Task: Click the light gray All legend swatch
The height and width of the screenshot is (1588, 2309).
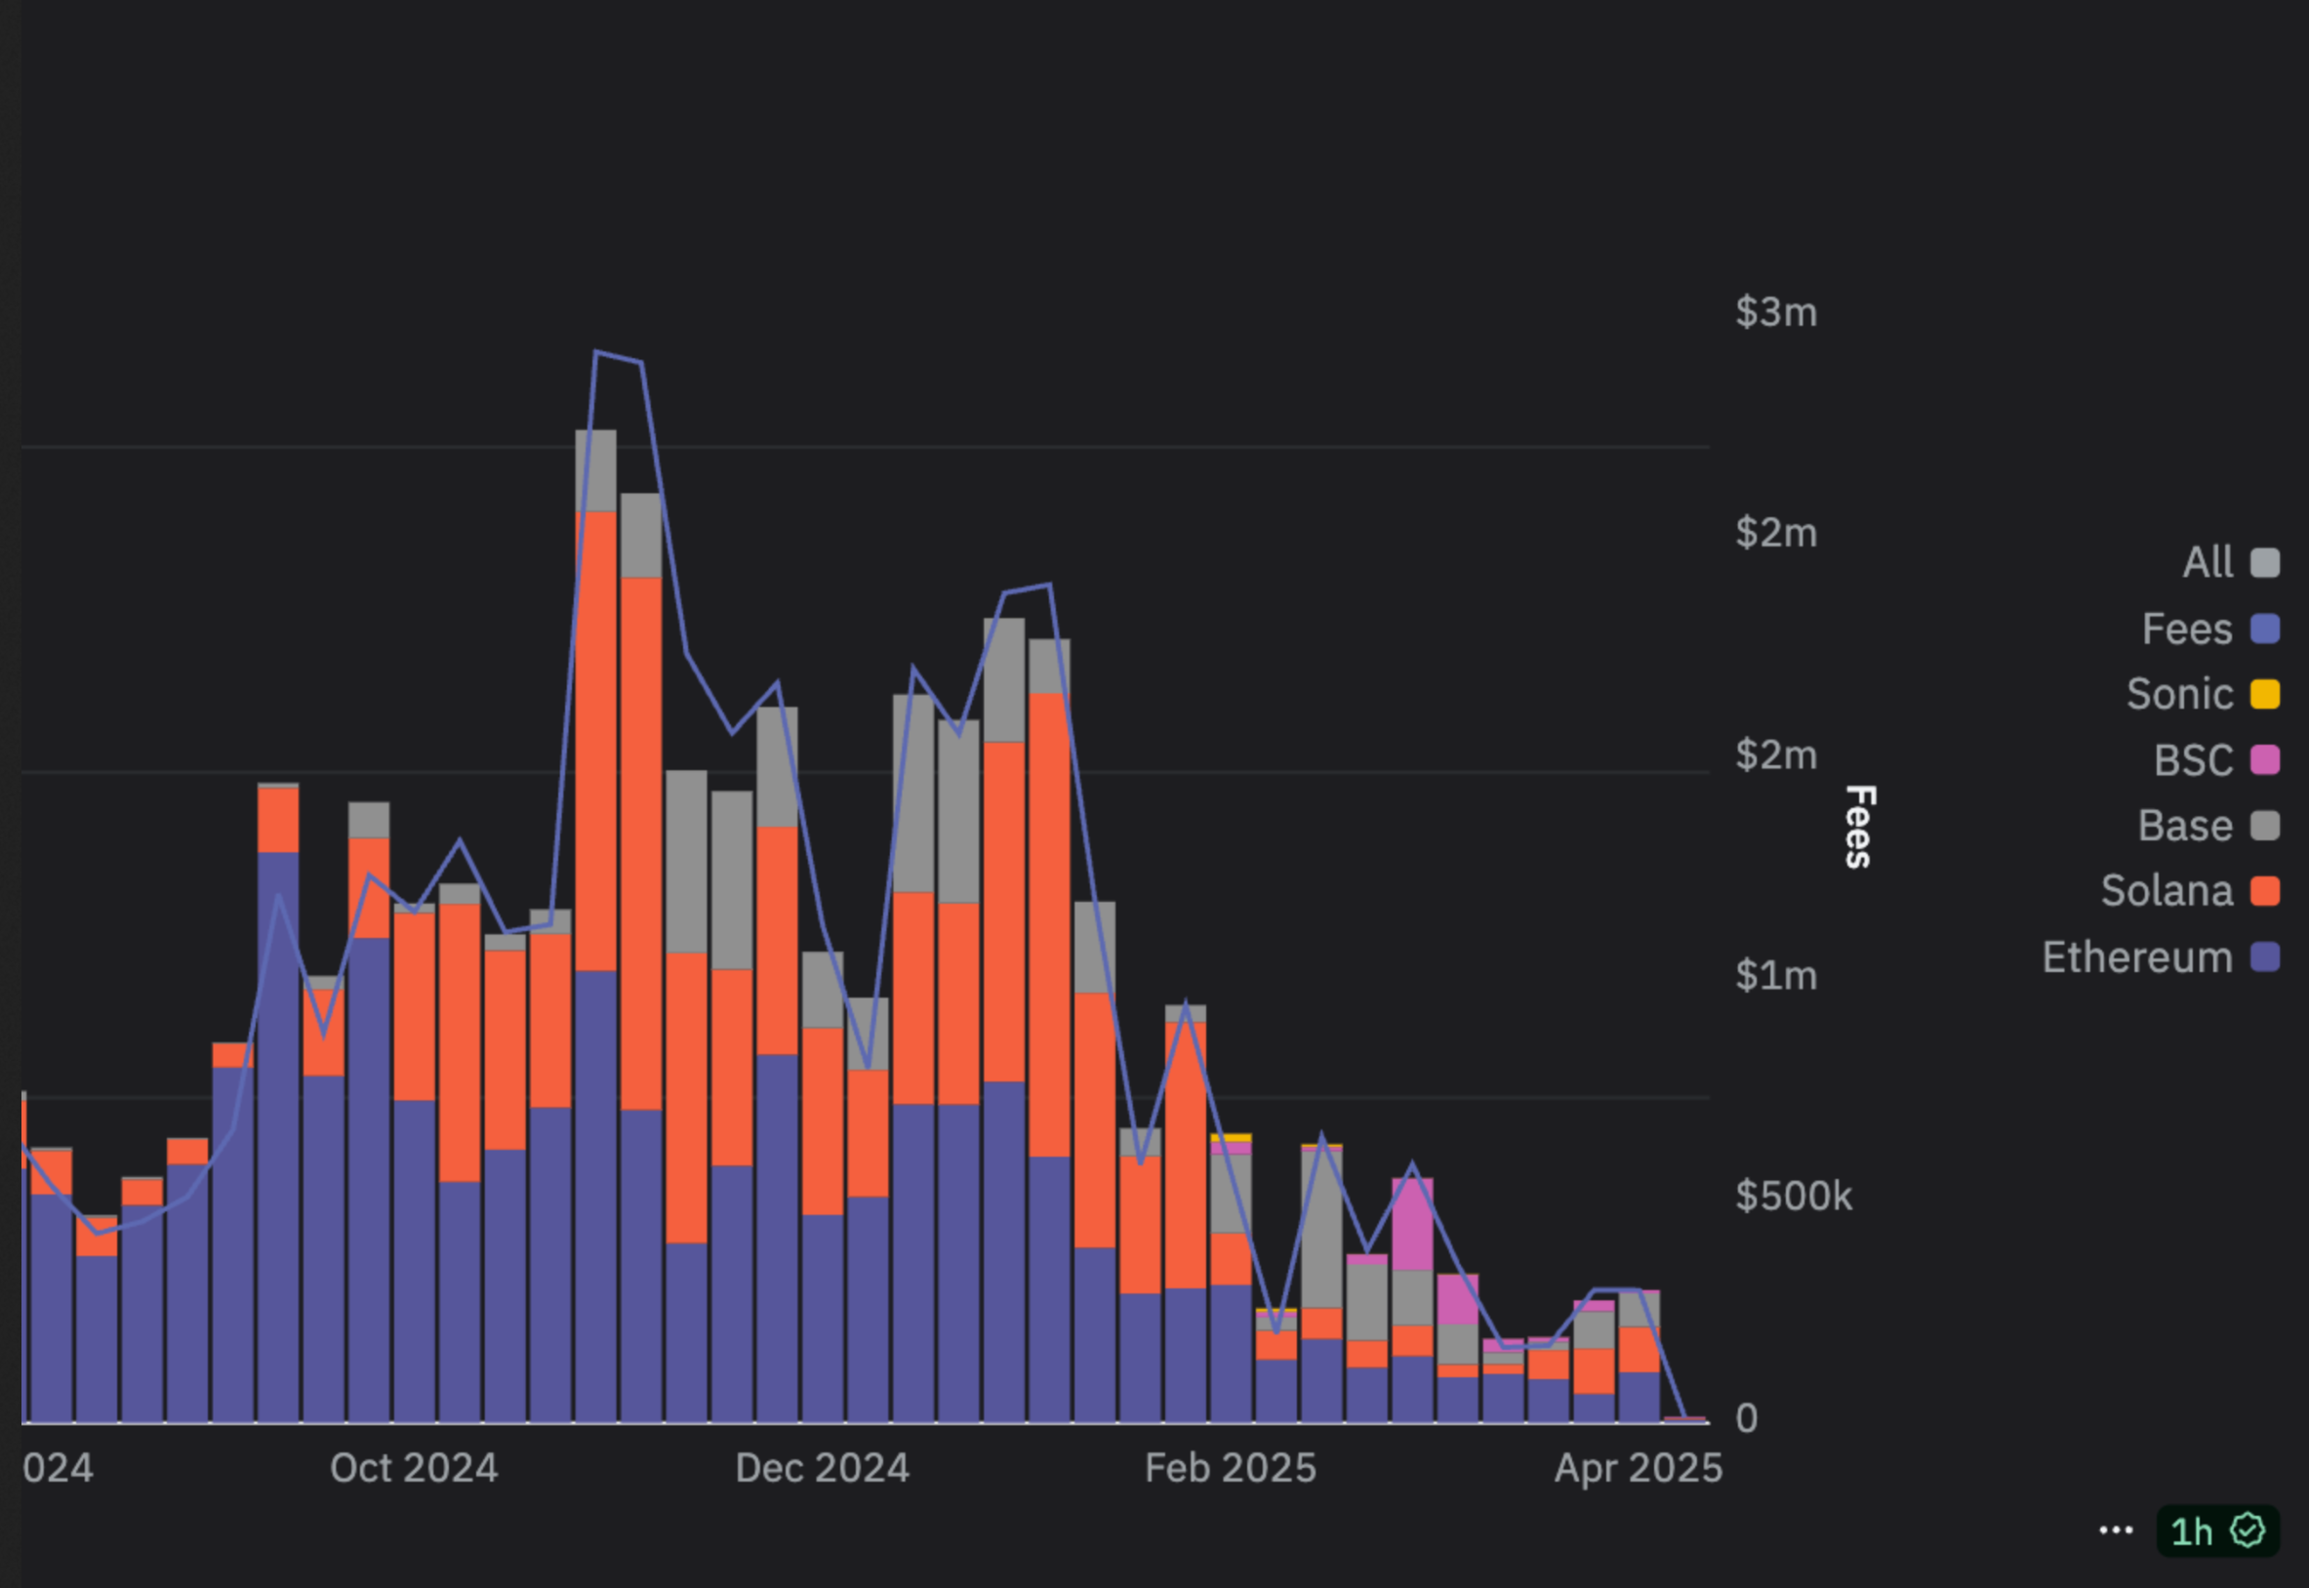Action: click(x=2265, y=562)
